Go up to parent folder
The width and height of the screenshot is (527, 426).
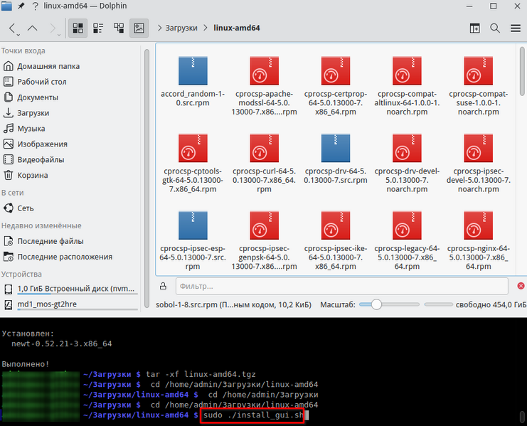point(33,28)
